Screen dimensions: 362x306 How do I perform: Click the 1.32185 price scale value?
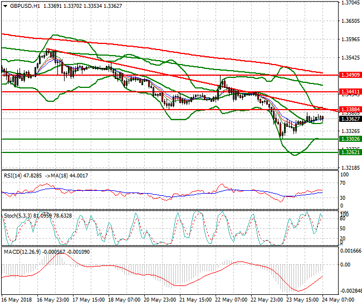[350, 167]
